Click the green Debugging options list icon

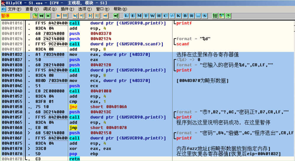(215, 16)
